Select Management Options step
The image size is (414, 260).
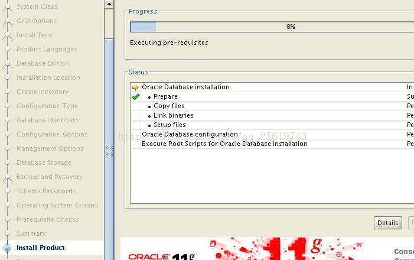[50, 148]
